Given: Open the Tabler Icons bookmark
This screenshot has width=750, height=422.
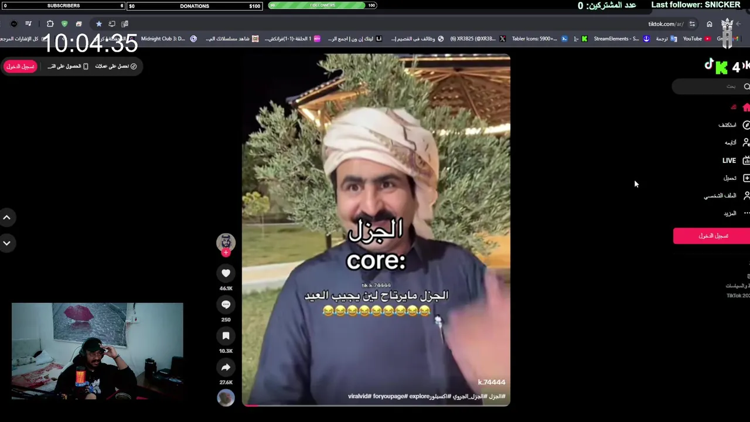Looking at the screenshot, I should 539,39.
